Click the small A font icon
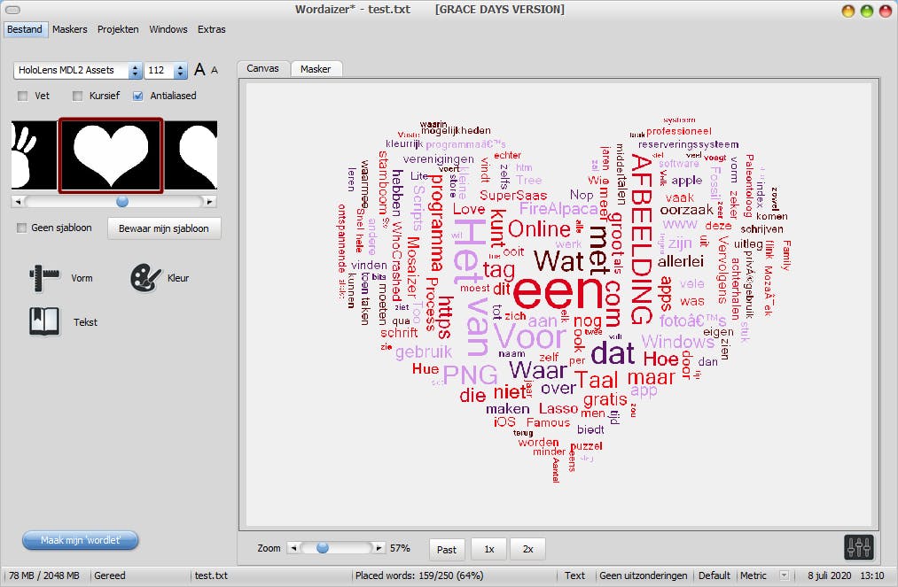The image size is (898, 587). coord(215,72)
